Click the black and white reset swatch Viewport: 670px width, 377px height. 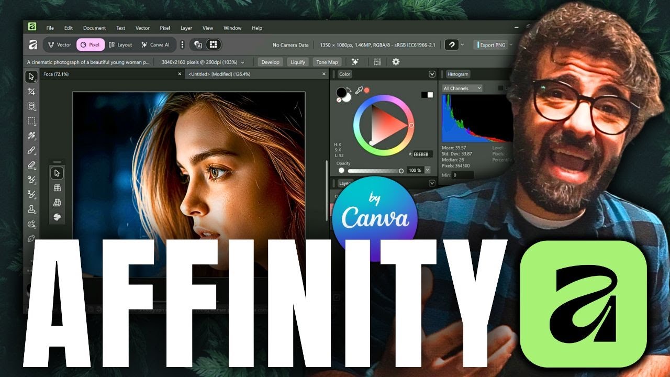pyautogui.click(x=427, y=95)
